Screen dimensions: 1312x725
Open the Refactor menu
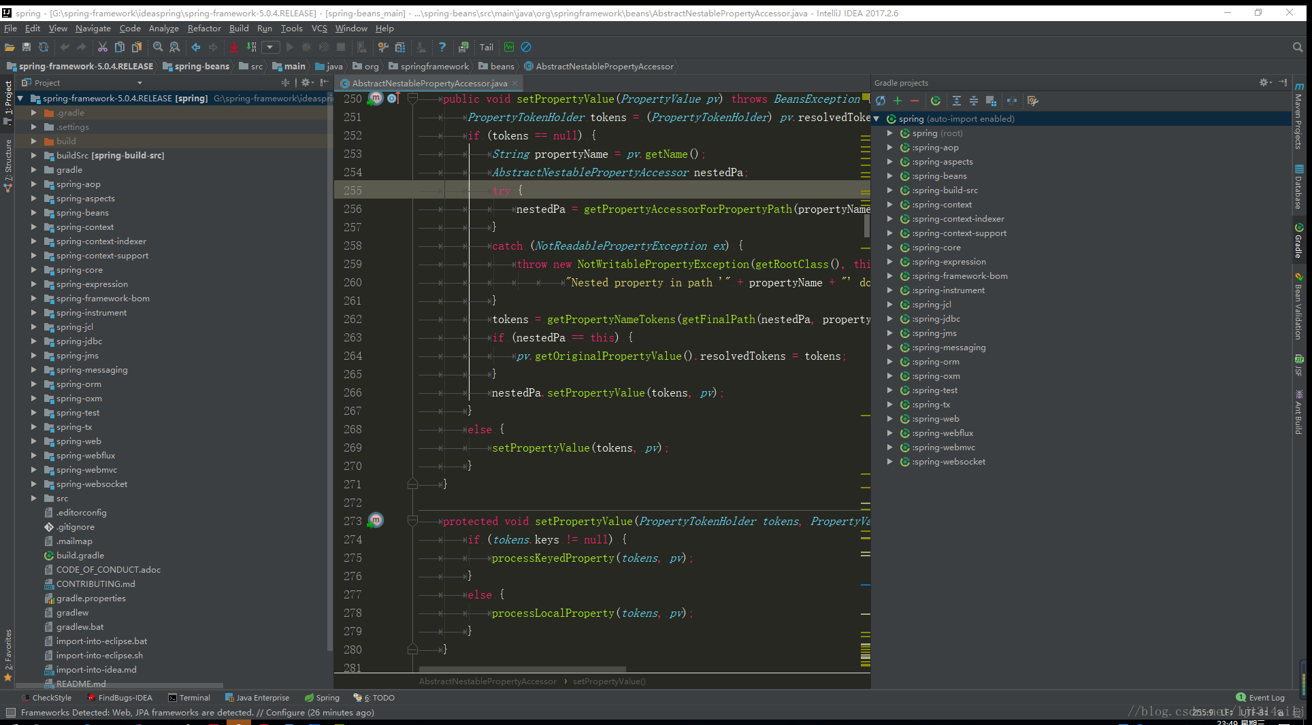(x=204, y=29)
